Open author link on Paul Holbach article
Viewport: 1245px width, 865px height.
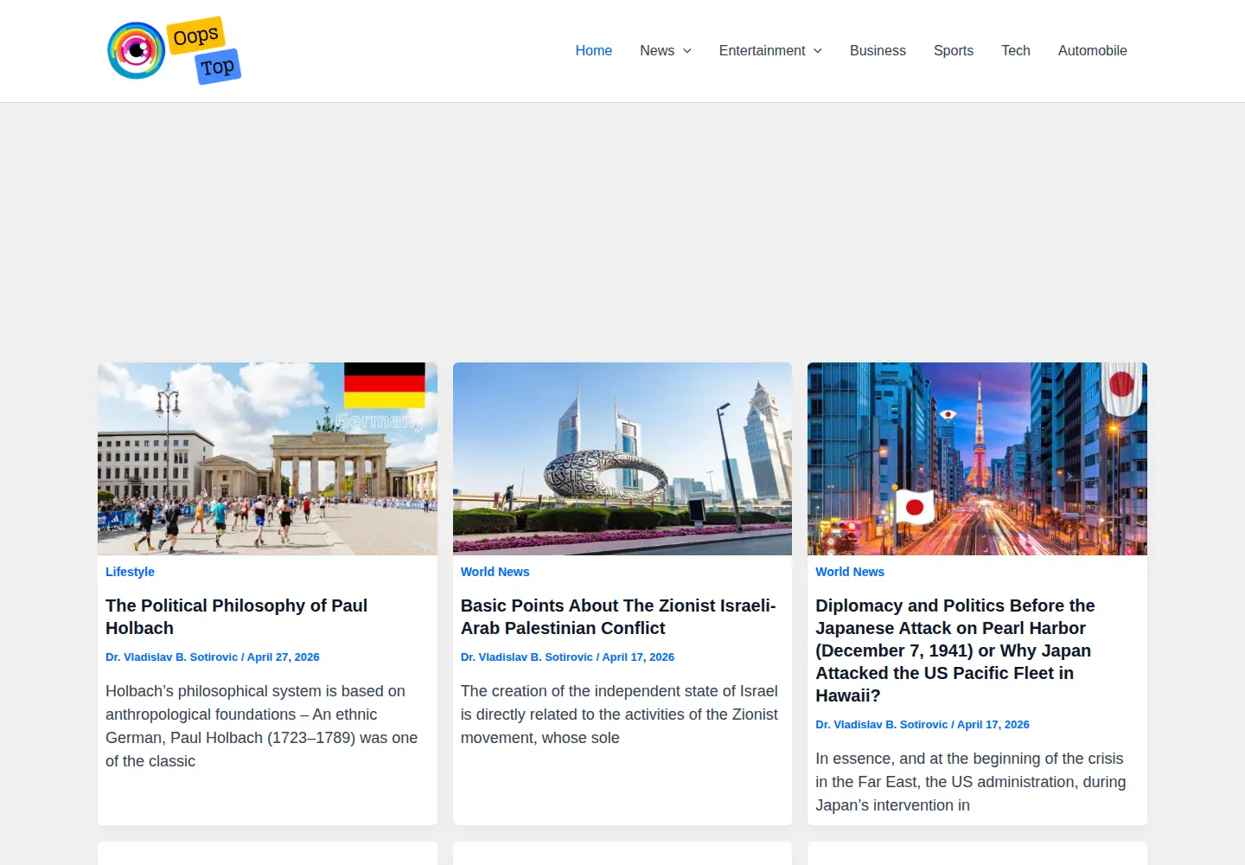click(171, 657)
